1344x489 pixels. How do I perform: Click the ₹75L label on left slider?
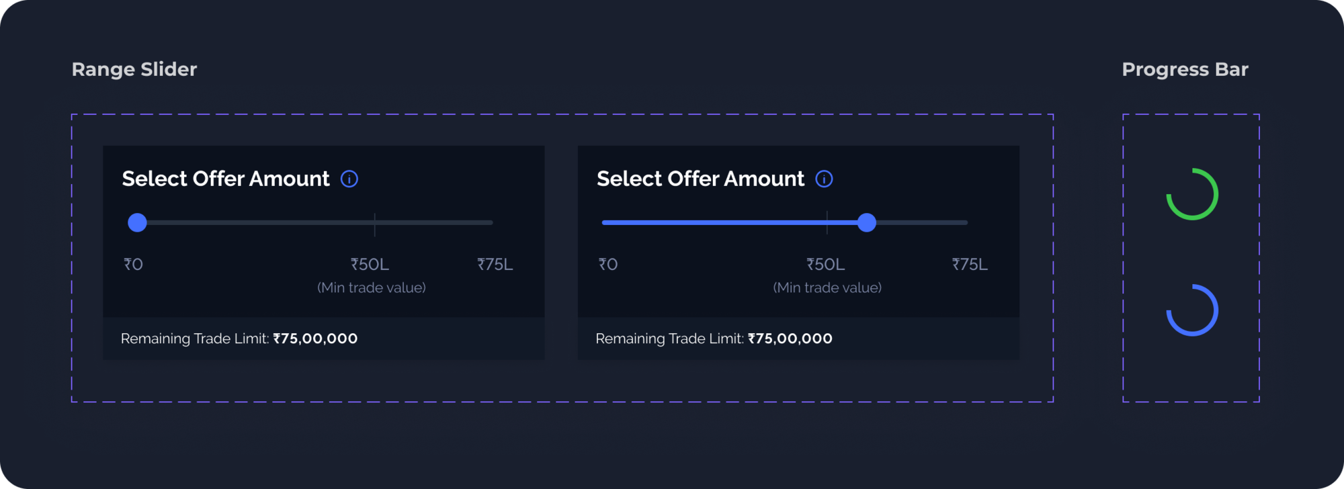(495, 264)
